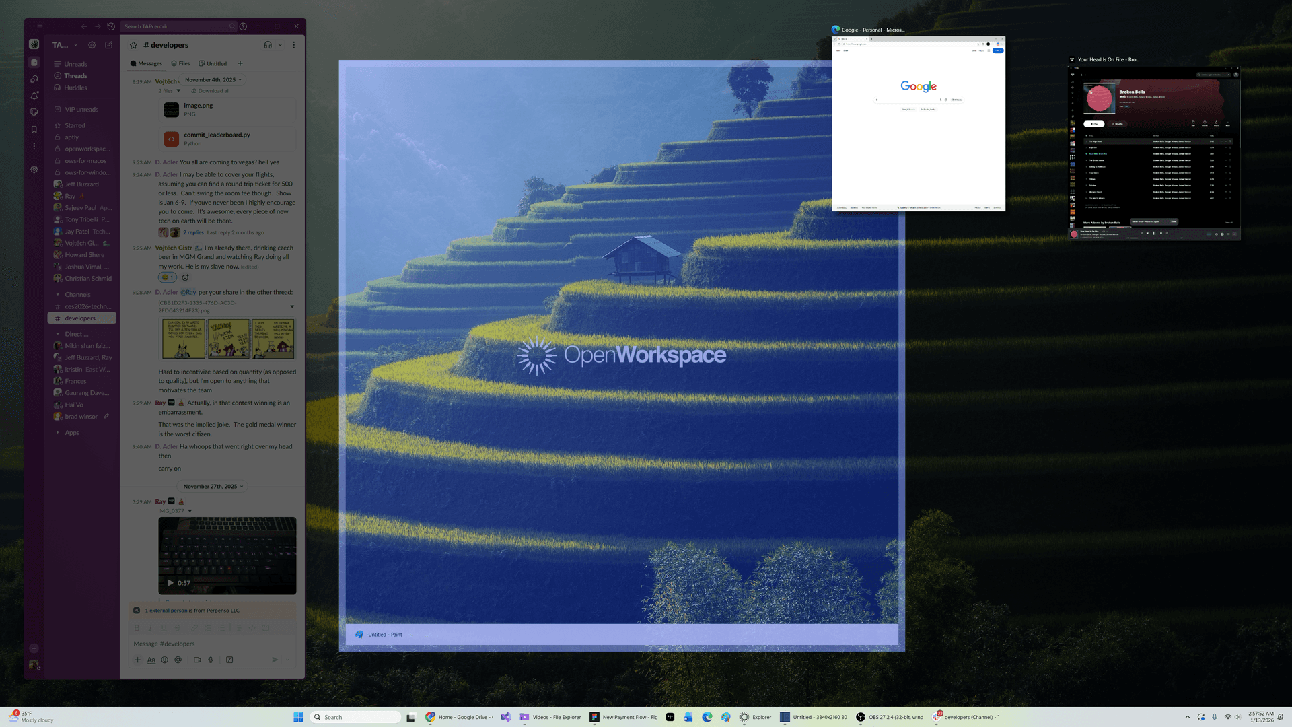Expand the November 4th, 2025 date dropdown
This screenshot has height=727, width=1292.
(213, 79)
